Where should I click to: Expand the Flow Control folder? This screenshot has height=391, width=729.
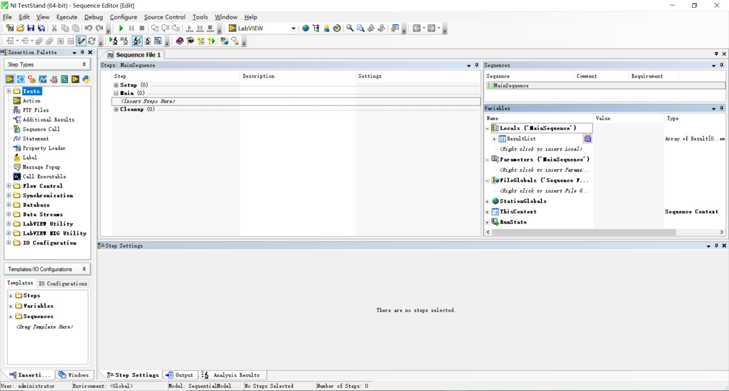point(9,186)
